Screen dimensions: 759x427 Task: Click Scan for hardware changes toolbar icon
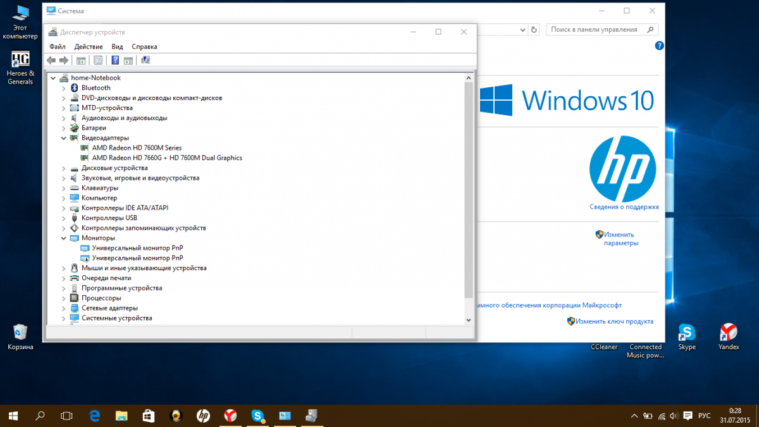(x=146, y=60)
